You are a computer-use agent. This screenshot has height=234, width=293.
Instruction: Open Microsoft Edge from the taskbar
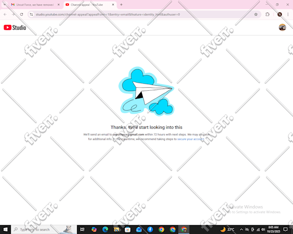(105, 229)
